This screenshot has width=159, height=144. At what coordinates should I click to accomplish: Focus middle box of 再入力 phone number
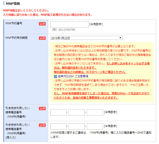(77, 126)
